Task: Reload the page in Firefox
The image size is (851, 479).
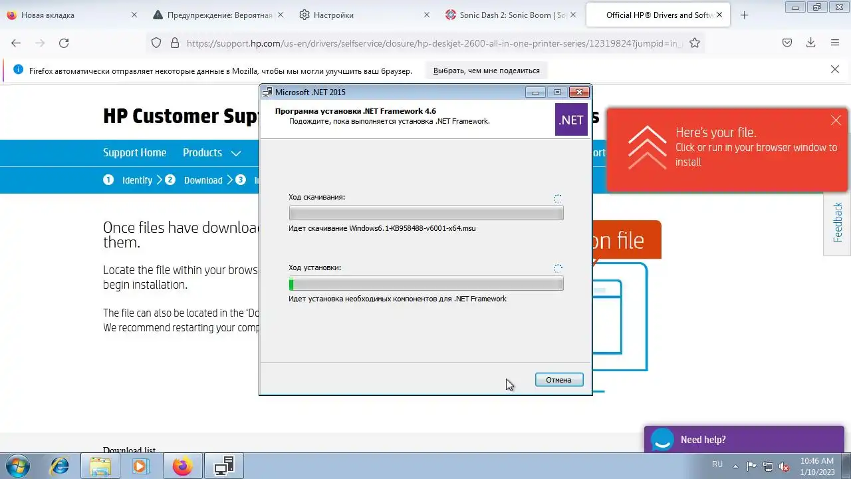Action: click(x=64, y=43)
